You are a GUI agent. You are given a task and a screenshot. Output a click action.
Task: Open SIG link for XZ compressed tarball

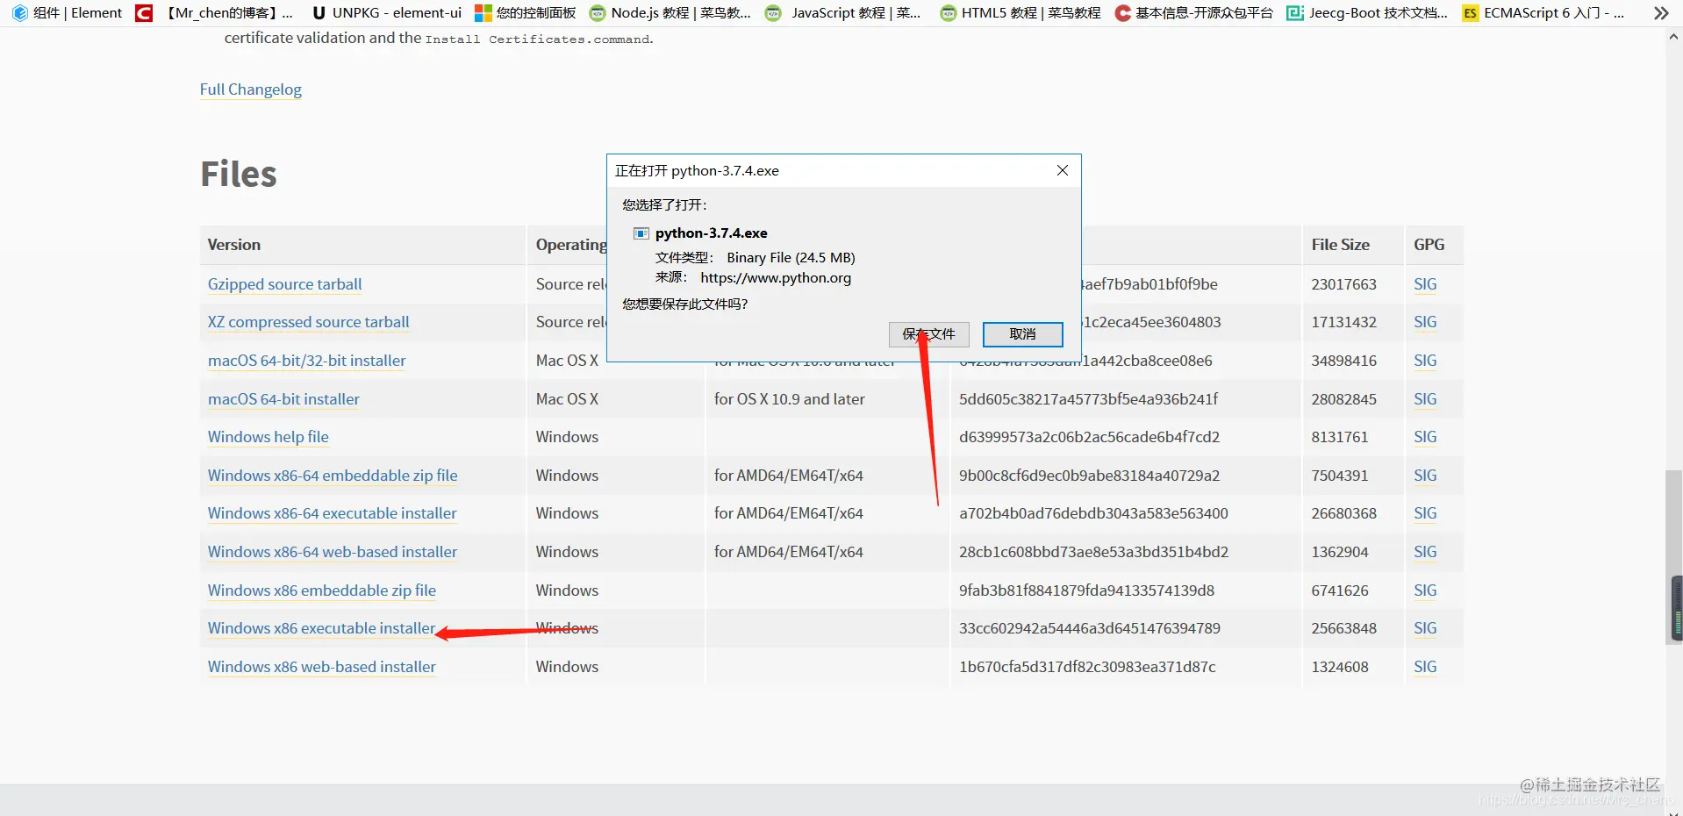click(1425, 322)
